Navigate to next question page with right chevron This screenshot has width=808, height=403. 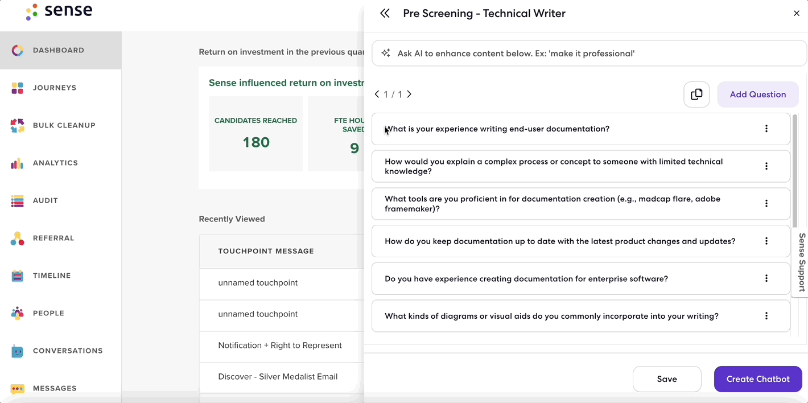click(x=409, y=94)
